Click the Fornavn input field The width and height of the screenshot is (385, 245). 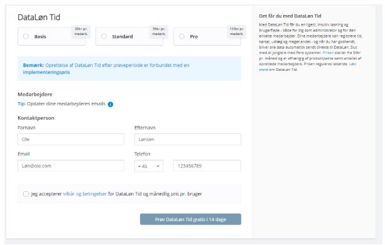click(x=71, y=139)
